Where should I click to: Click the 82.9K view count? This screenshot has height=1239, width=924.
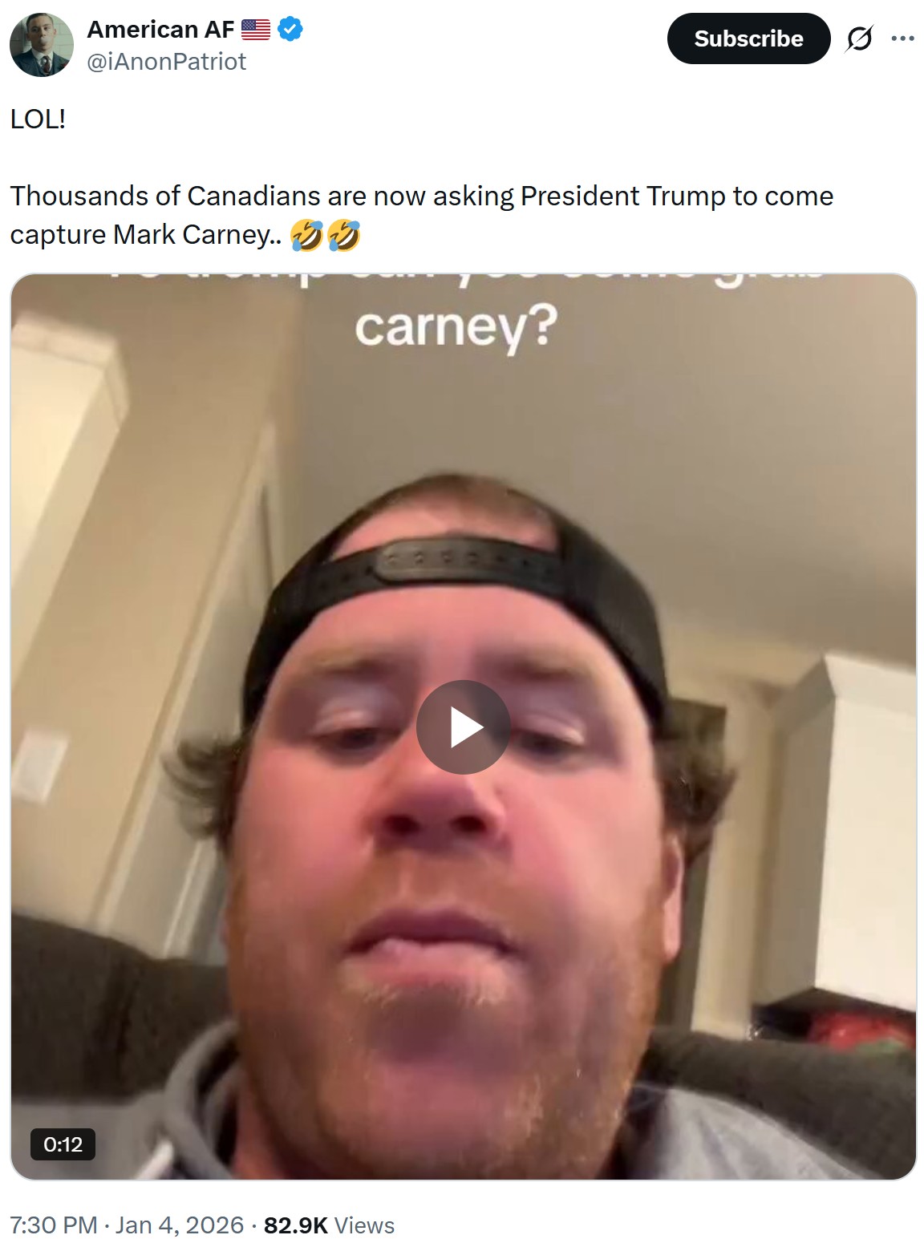(x=296, y=1225)
